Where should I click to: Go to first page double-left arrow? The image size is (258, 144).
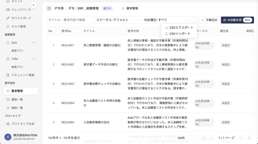coord(204,138)
